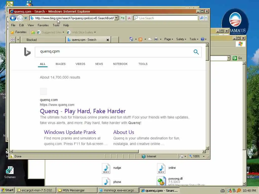Click the blue Bing search magnifier icon
259x194 pixels.
pyautogui.click(x=196, y=52)
